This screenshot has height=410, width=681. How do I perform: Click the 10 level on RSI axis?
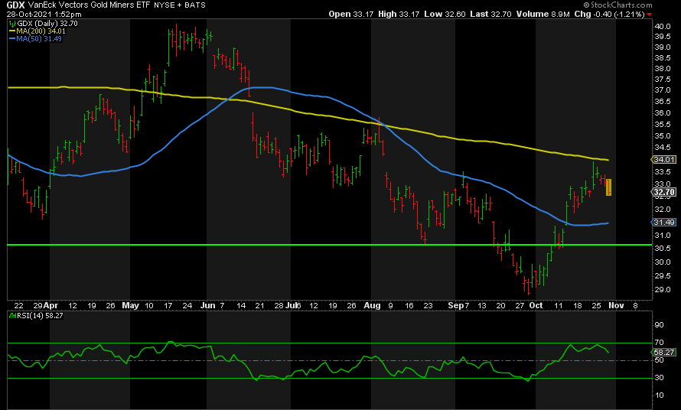[x=659, y=395]
